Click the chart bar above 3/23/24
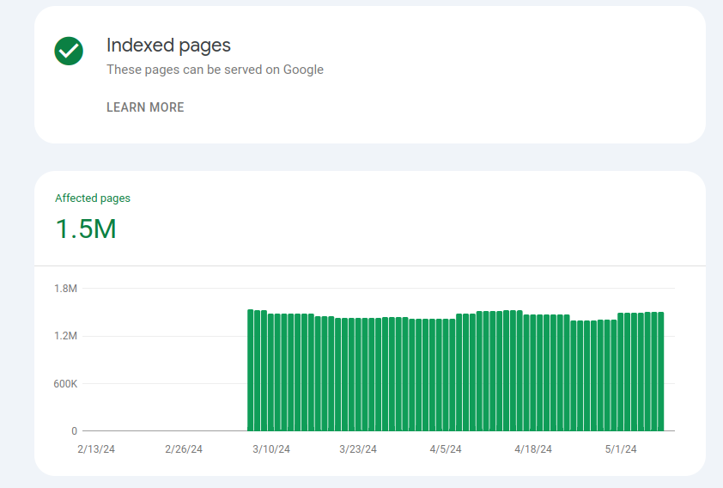The width and height of the screenshot is (723, 488). [358, 375]
